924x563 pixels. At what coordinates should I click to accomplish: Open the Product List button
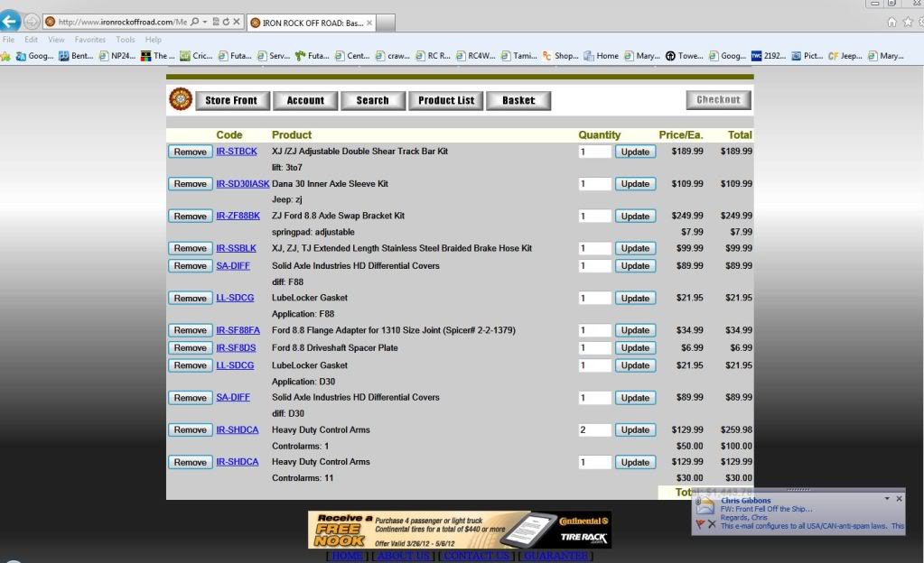446,101
